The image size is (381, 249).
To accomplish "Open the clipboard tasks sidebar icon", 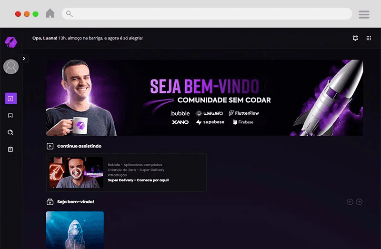I will (x=10, y=149).
